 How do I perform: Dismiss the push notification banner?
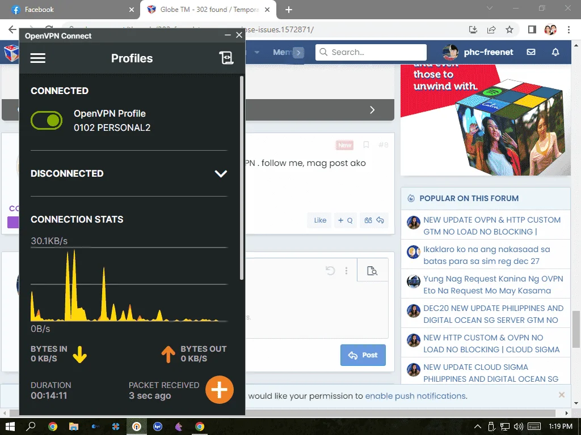click(x=562, y=395)
